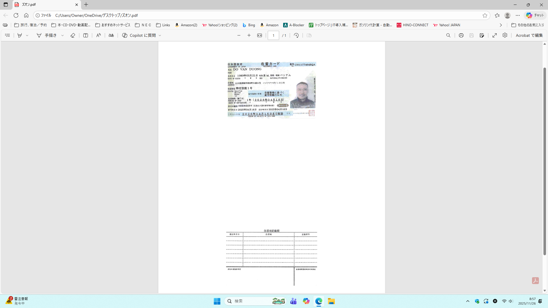Click the zoom in plus icon
The height and width of the screenshot is (308, 548).
click(249, 35)
